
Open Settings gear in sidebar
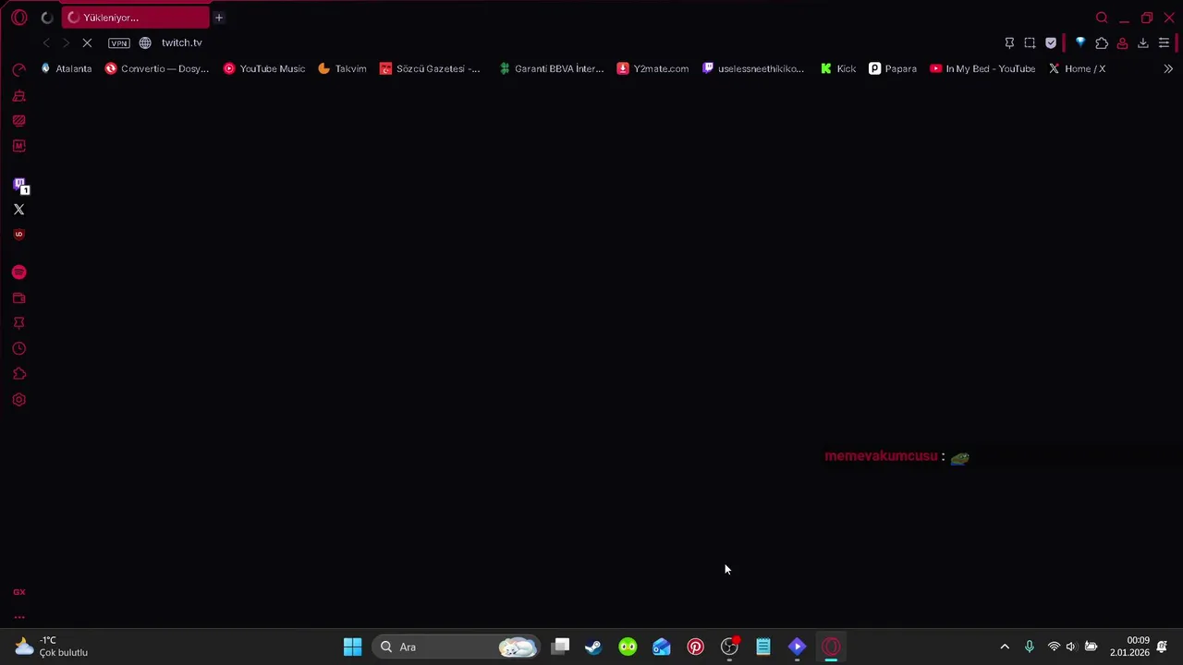(x=18, y=400)
